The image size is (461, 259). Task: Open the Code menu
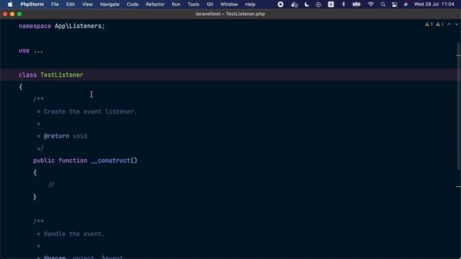pos(133,4)
